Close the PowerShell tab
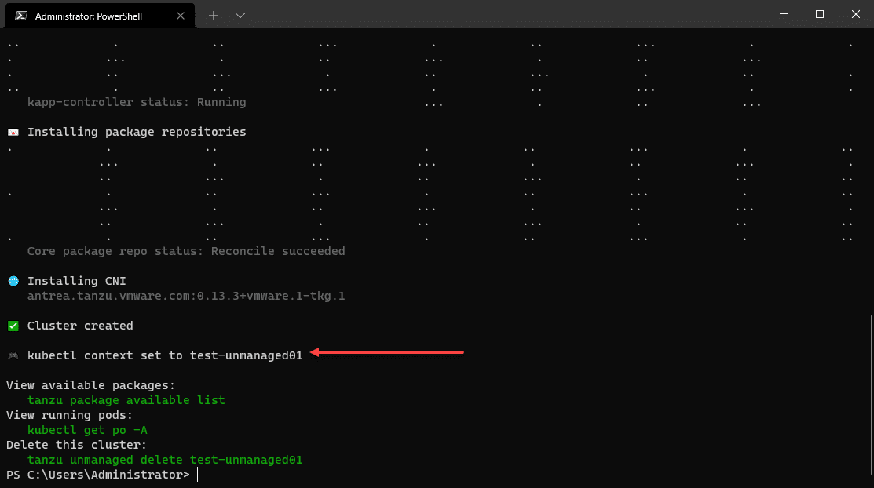The width and height of the screenshot is (874, 488). point(181,16)
